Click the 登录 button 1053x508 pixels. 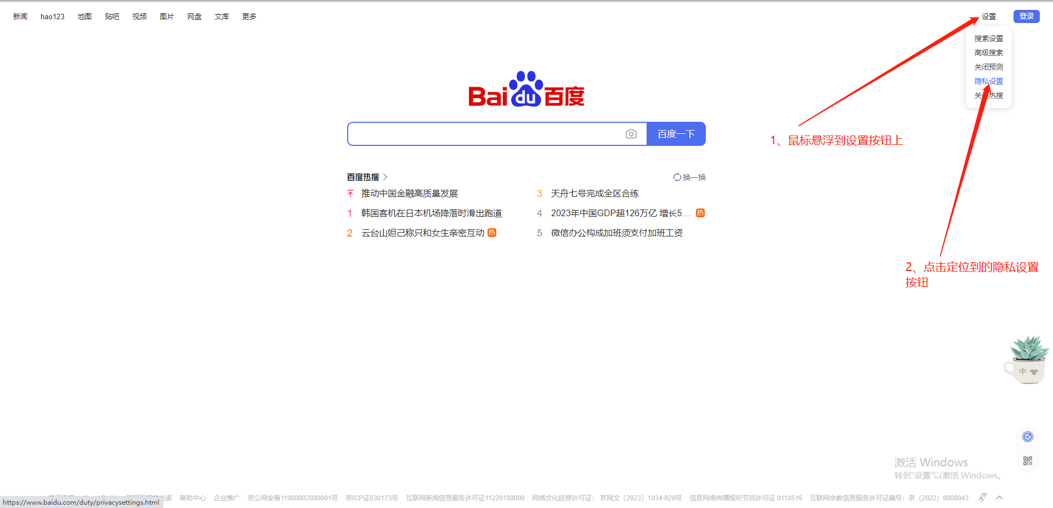(x=1026, y=16)
